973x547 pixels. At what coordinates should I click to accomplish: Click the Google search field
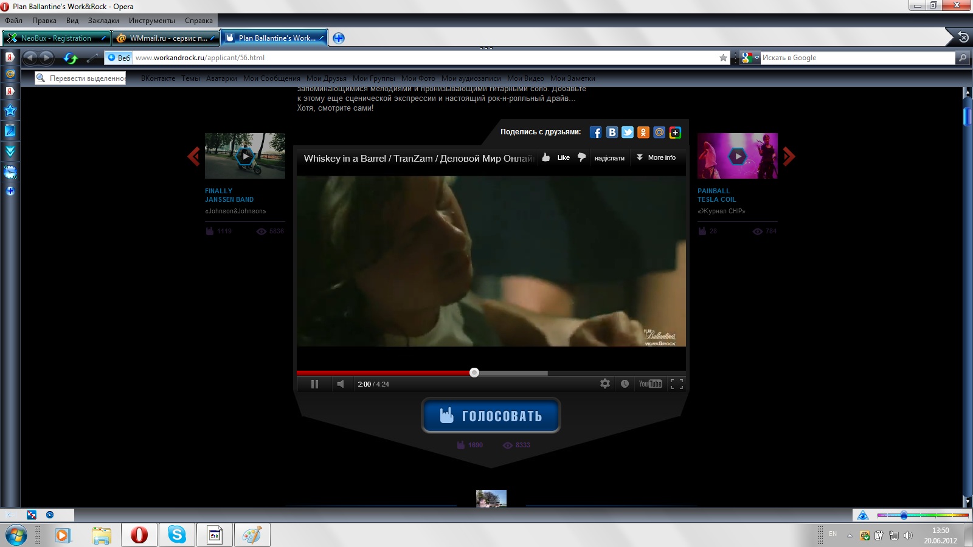857,58
